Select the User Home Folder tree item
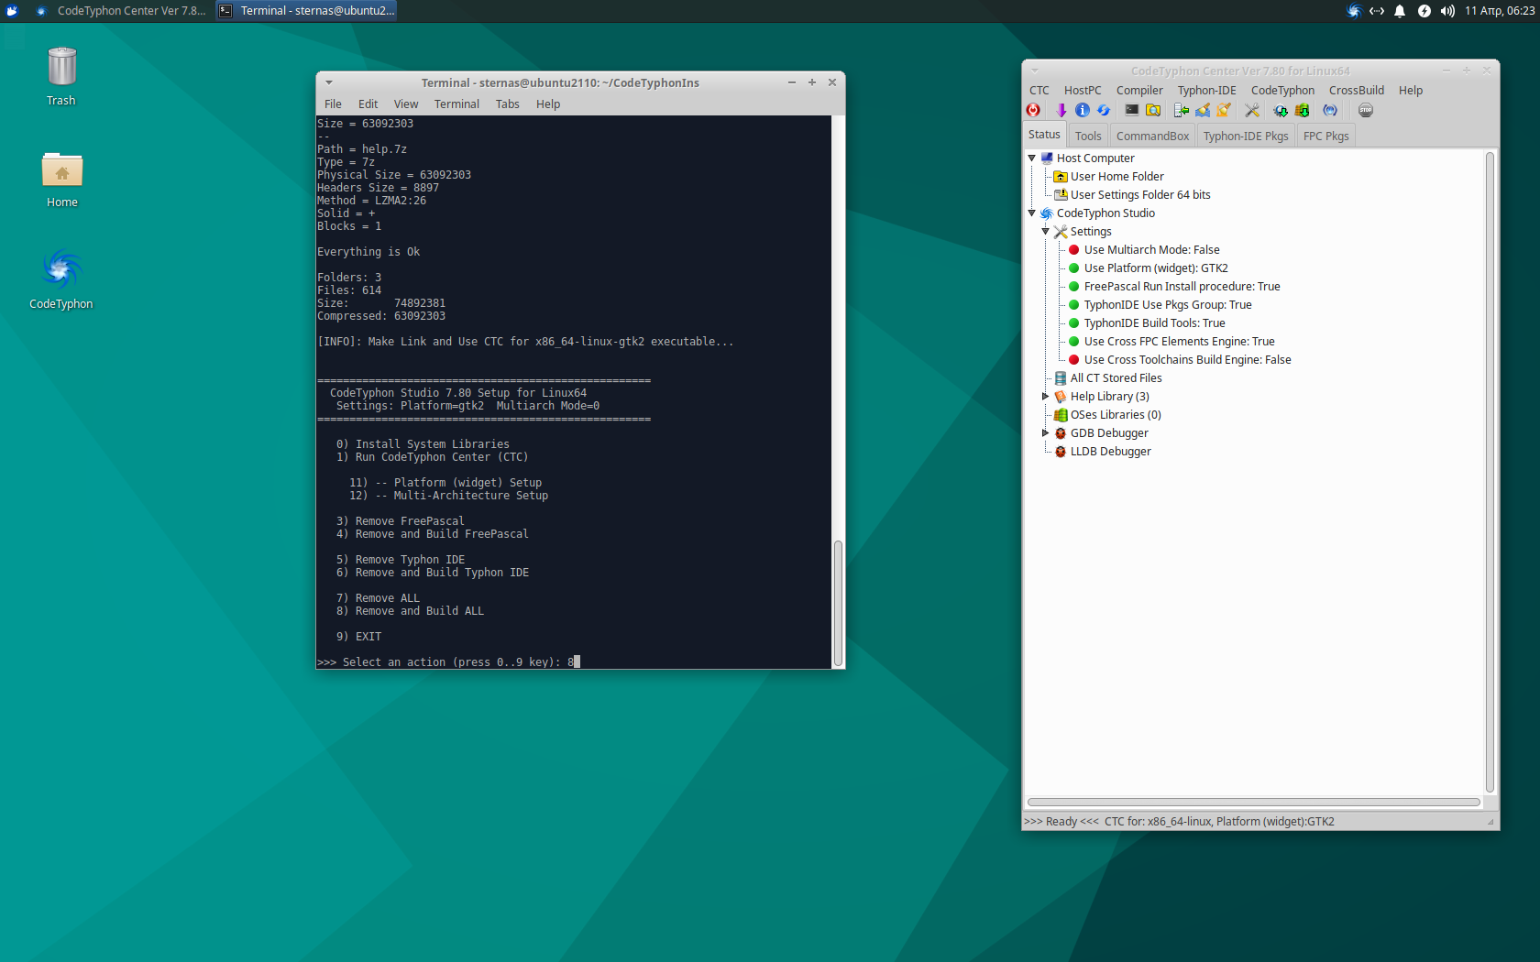Screen dimensions: 1540x962 tap(1116, 177)
